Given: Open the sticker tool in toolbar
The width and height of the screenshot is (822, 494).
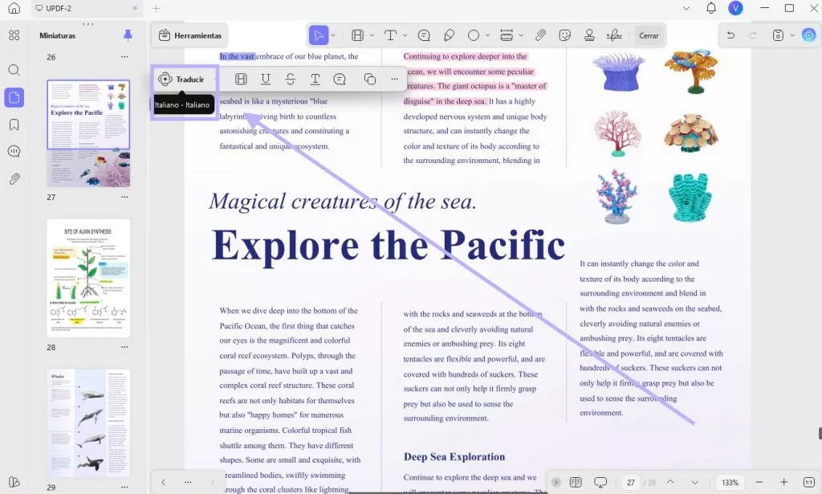Looking at the screenshot, I should 564,35.
